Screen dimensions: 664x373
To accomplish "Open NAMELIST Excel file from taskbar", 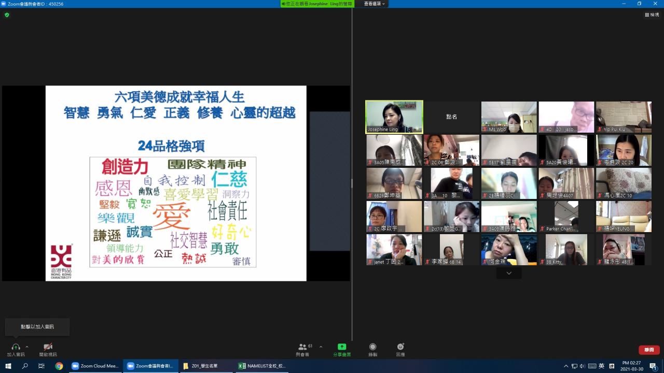I will (x=262, y=366).
